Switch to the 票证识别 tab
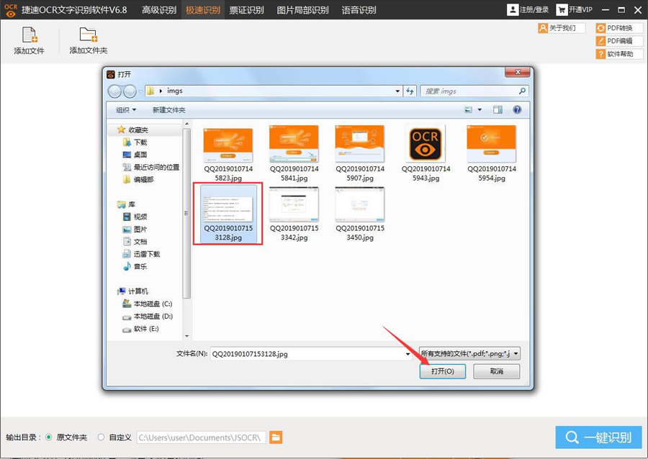Viewport: 648px width, 459px height. coord(246,9)
